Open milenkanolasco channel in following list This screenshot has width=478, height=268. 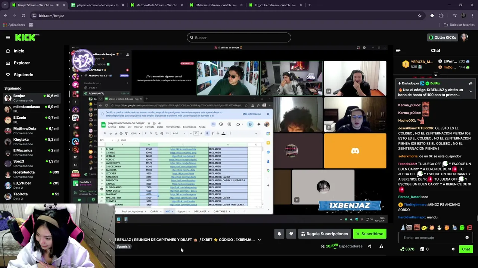tap(32, 109)
